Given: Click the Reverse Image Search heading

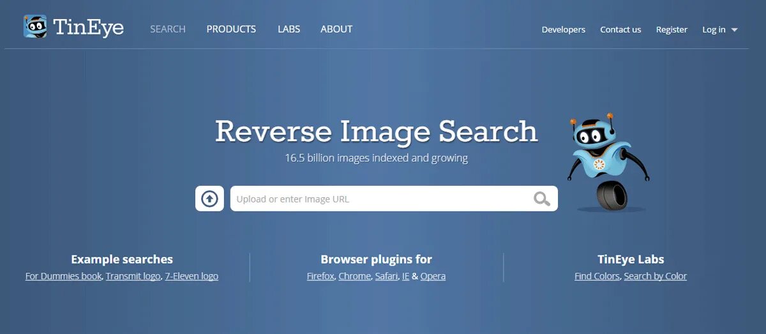Looking at the screenshot, I should tap(377, 131).
